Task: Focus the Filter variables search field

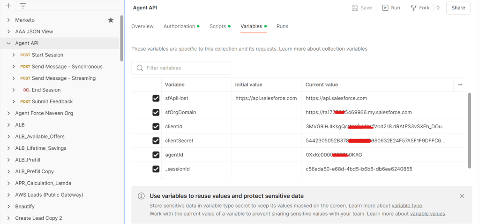Action: tap(186, 68)
